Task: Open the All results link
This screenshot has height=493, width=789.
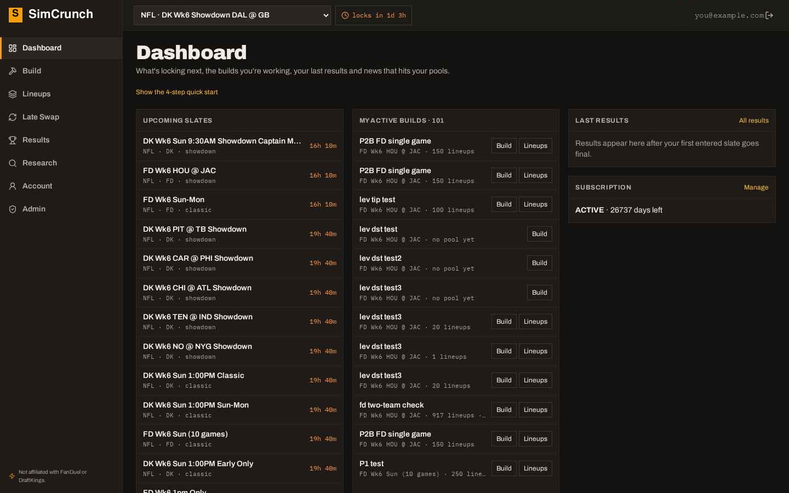Action: pyautogui.click(x=754, y=121)
